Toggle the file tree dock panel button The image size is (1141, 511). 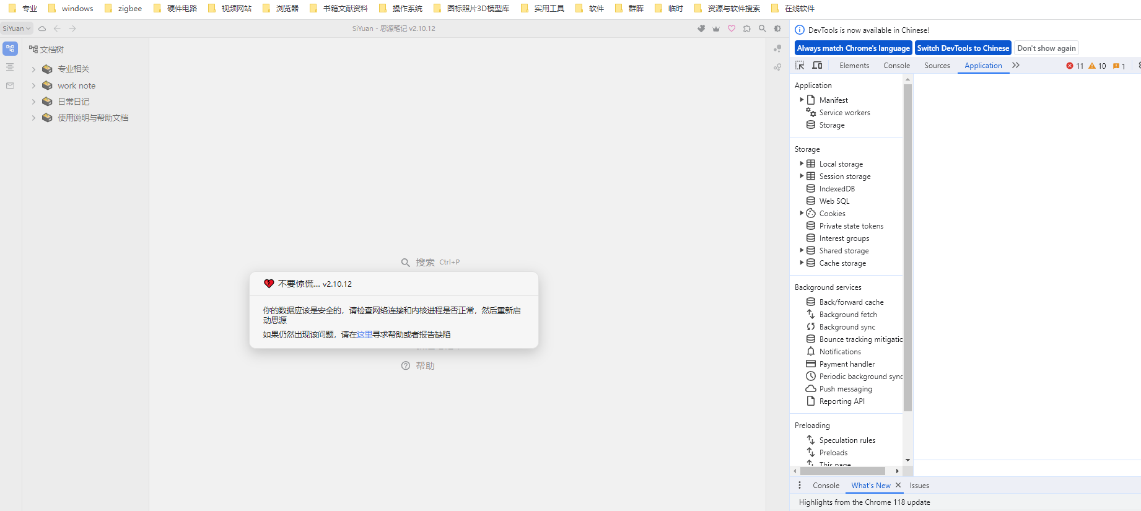(x=10, y=48)
